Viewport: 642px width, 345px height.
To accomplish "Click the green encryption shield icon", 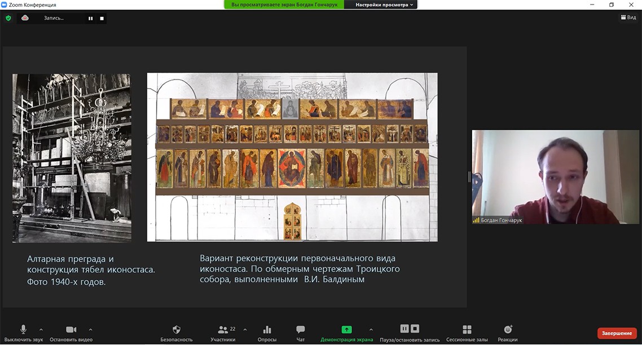I will 8,18.
